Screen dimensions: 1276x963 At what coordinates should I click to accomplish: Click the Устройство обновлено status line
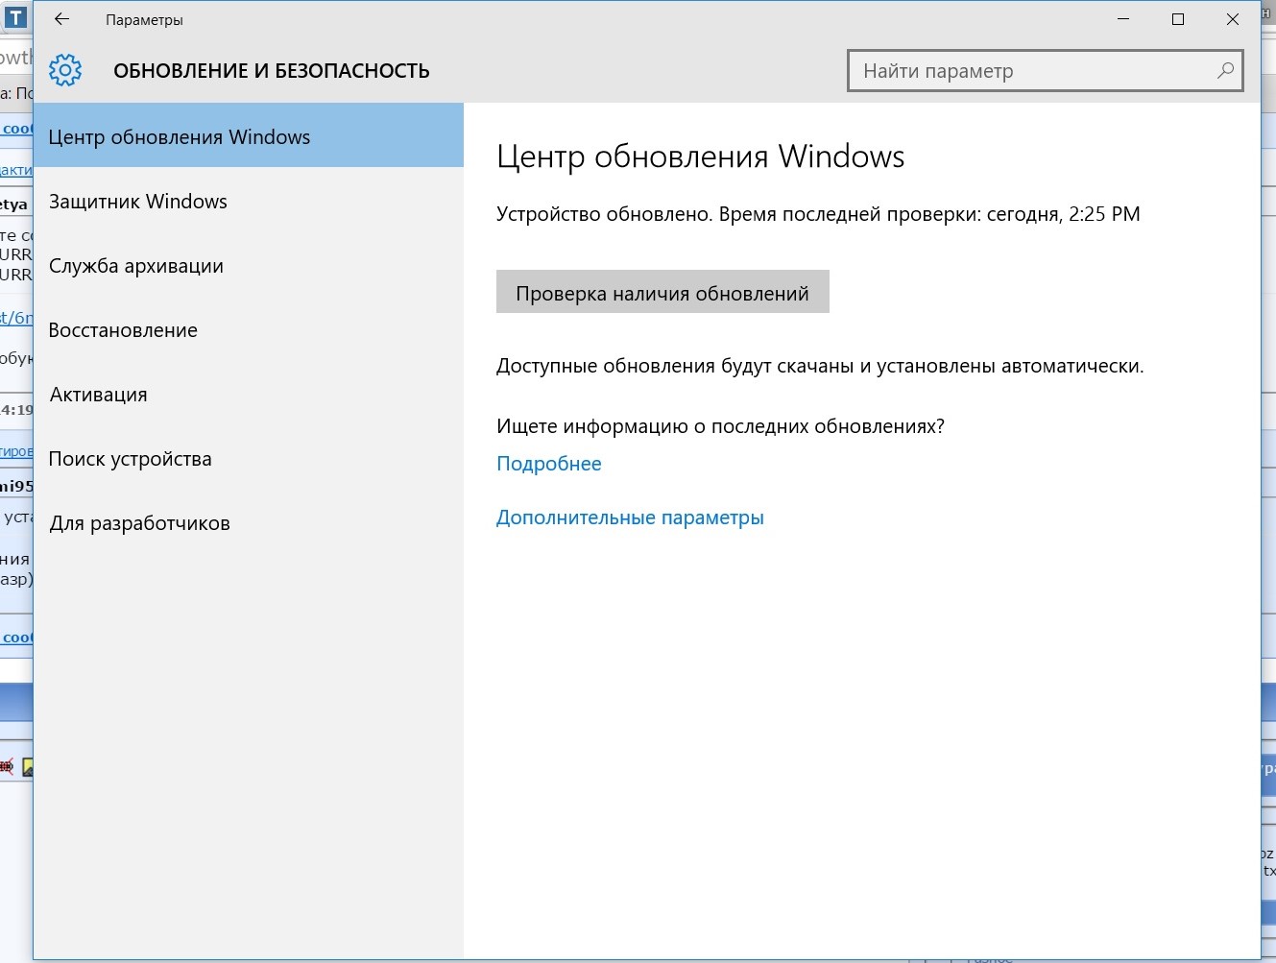click(x=818, y=214)
